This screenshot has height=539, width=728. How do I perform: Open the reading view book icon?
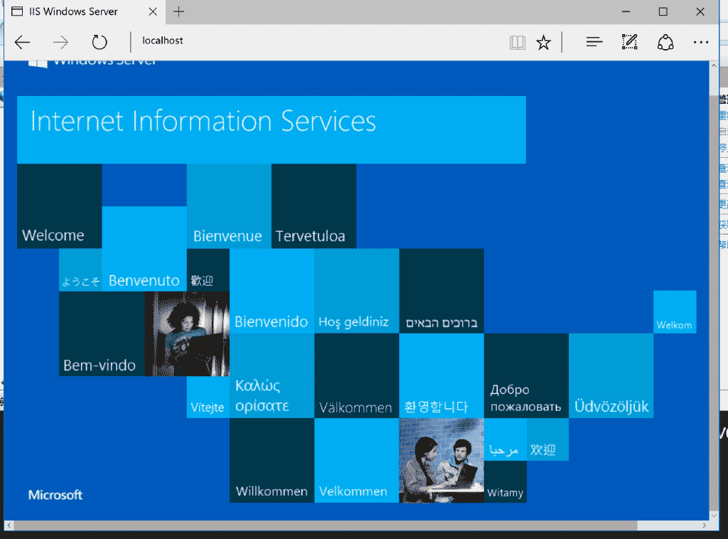[518, 43]
